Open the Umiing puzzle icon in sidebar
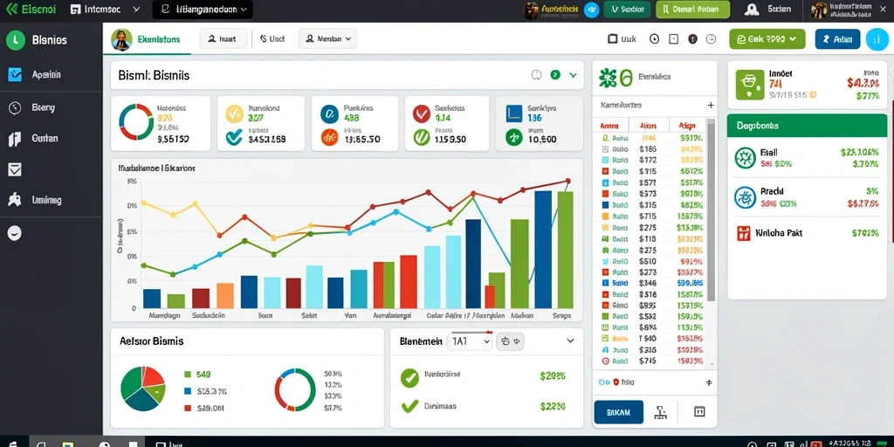Viewport: 894px width, 447px height. 15,200
